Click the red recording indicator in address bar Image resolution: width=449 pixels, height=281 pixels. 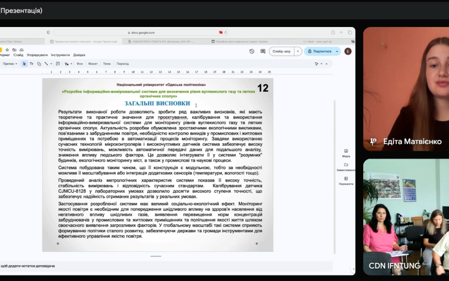pos(221,33)
